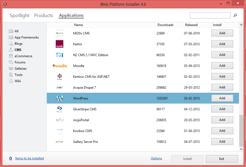246x167 pixels.
Task: Click the search magnifier icon
Action: coord(235,15)
